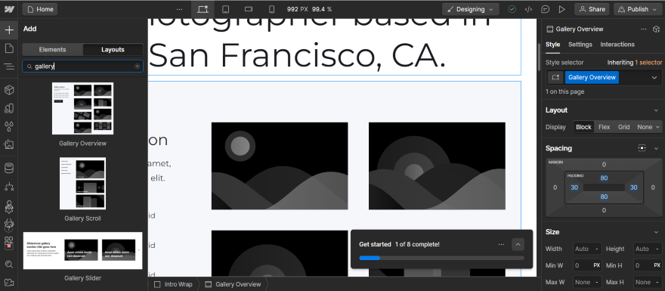
Task: Switch to the Layouts tab
Action: pos(113,50)
